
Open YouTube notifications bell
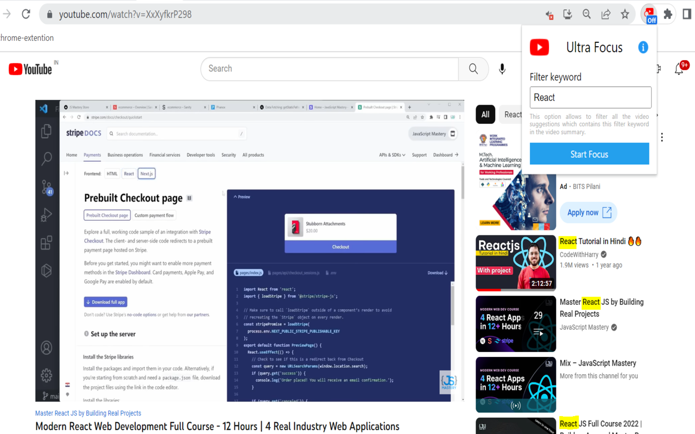(680, 68)
